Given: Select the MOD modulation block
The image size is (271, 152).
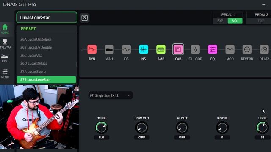Looking at the screenshot, I should 230,49.
